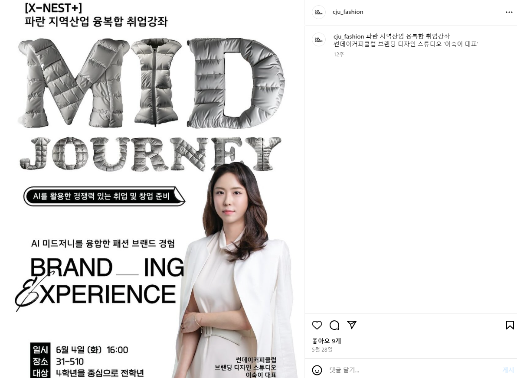Like the post with the heart icon

(x=317, y=325)
